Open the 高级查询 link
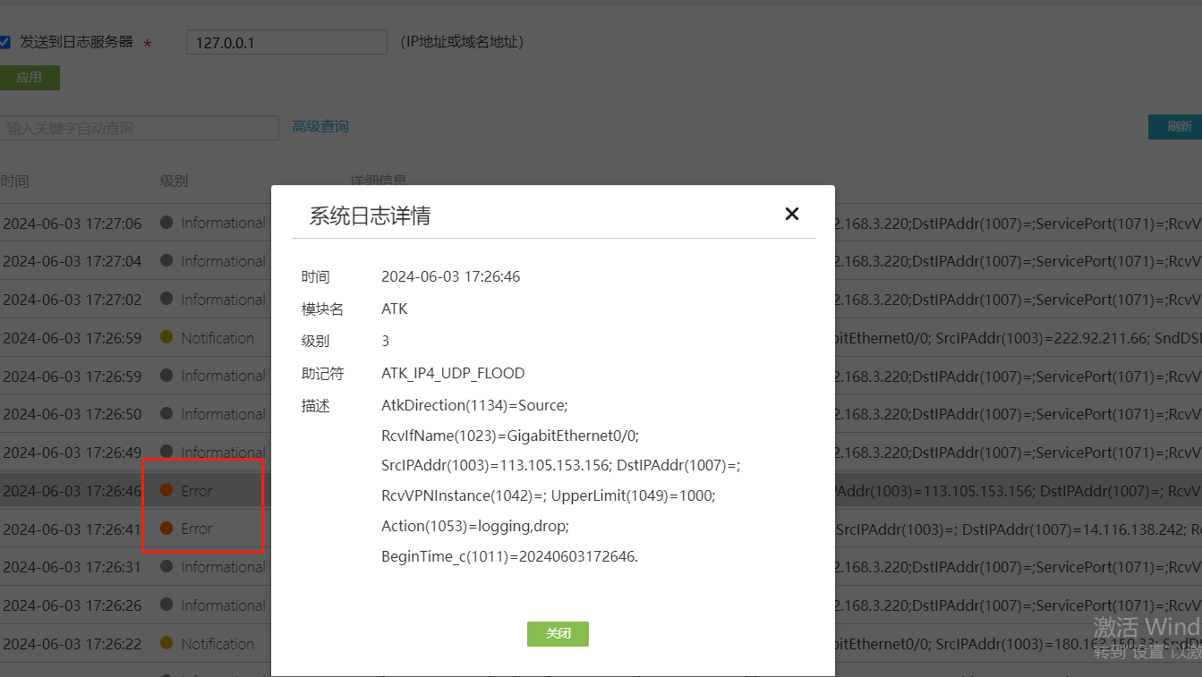The image size is (1202, 677). (320, 127)
